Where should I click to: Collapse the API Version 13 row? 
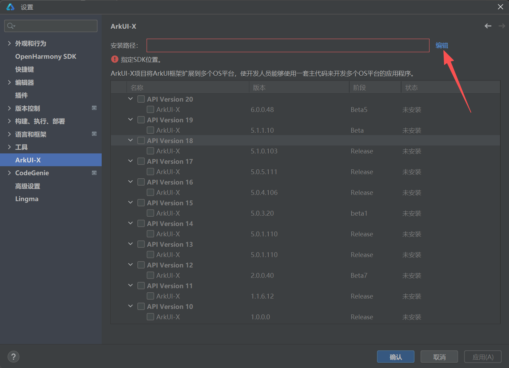pos(130,244)
